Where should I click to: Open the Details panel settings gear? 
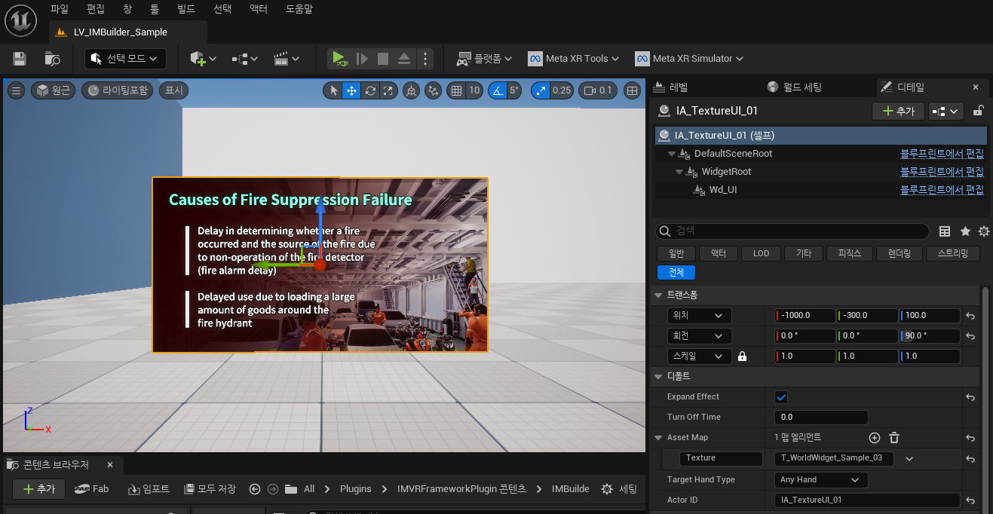tap(983, 231)
